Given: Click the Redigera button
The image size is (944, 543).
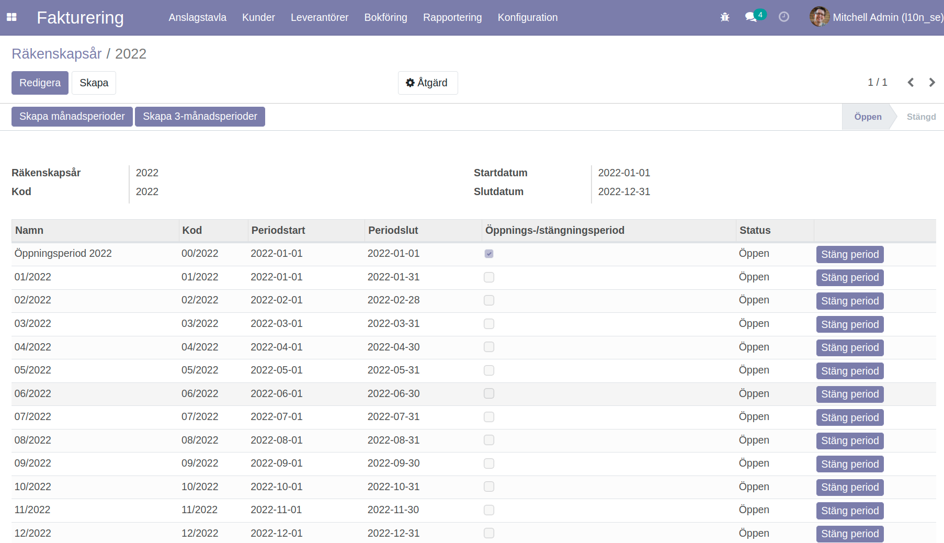Looking at the screenshot, I should [x=40, y=83].
